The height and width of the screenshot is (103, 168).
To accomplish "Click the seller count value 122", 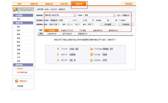I will (x=104, y=60).
